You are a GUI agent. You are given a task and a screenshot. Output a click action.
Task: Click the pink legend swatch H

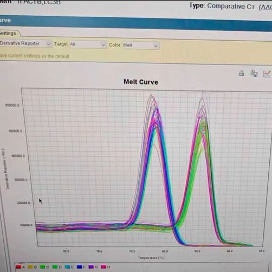click(103, 267)
